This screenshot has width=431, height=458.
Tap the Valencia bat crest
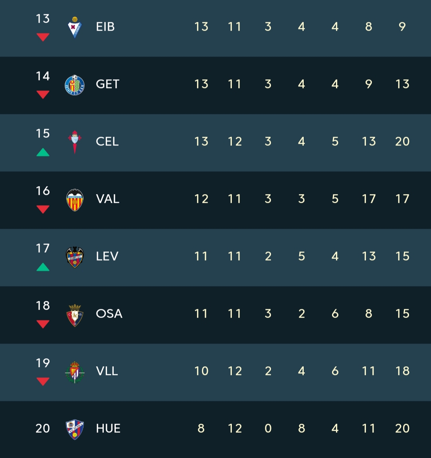[x=75, y=199]
